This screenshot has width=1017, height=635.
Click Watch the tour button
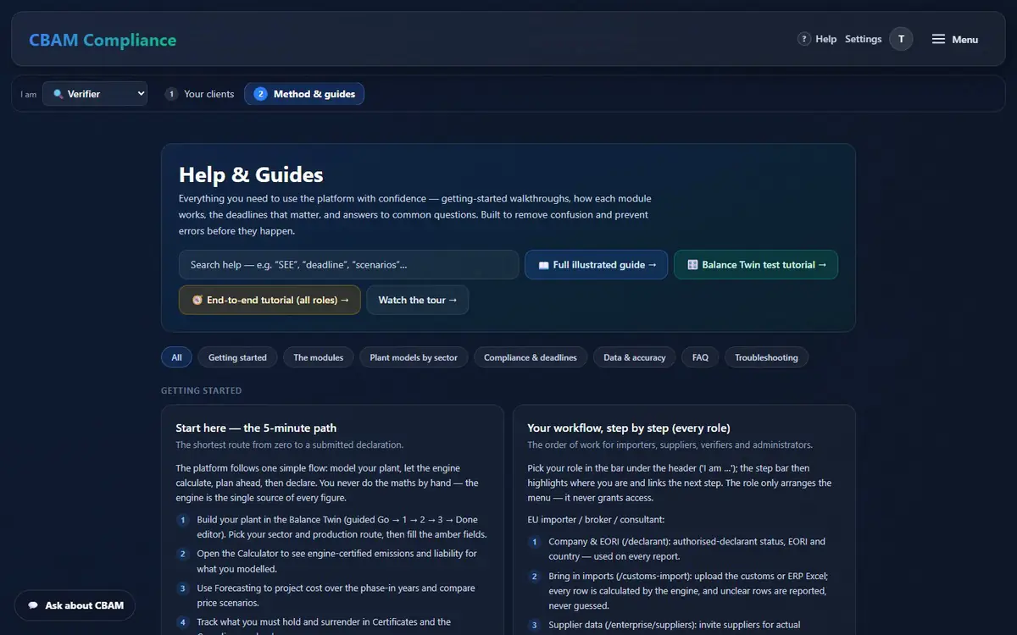[418, 300]
